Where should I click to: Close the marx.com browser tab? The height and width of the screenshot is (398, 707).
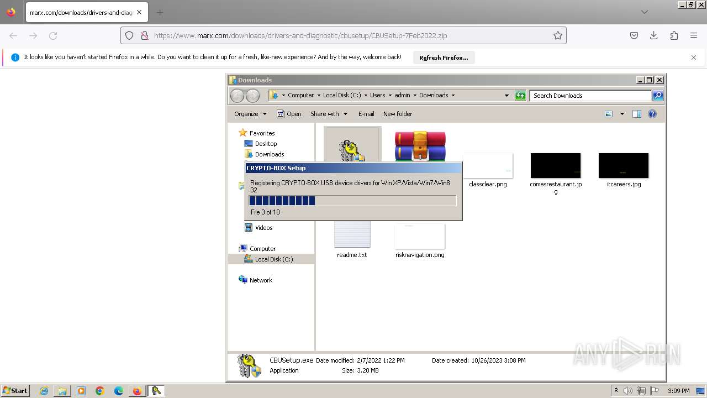pyautogui.click(x=139, y=12)
